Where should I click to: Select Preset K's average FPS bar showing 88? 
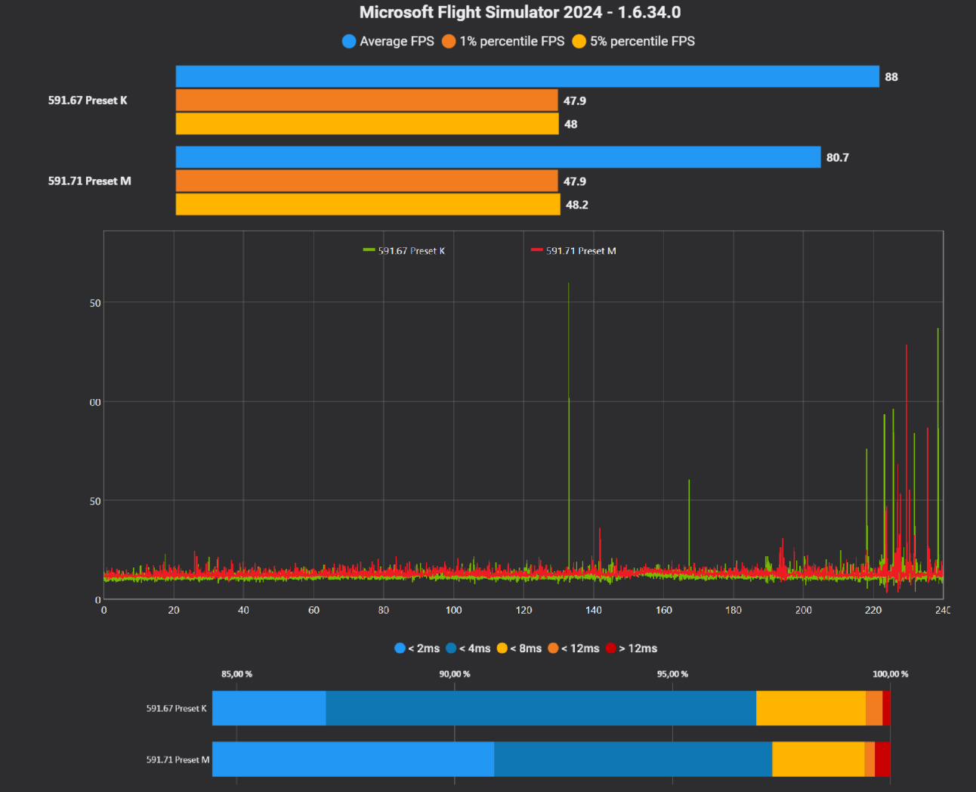(527, 76)
